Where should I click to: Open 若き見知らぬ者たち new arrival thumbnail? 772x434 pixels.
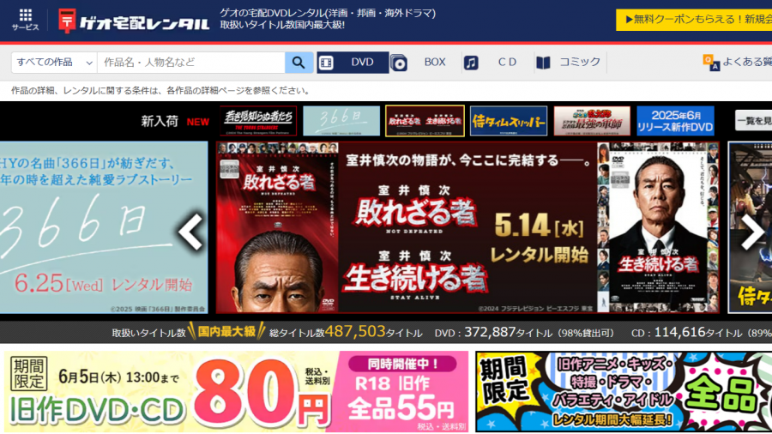[x=258, y=121]
